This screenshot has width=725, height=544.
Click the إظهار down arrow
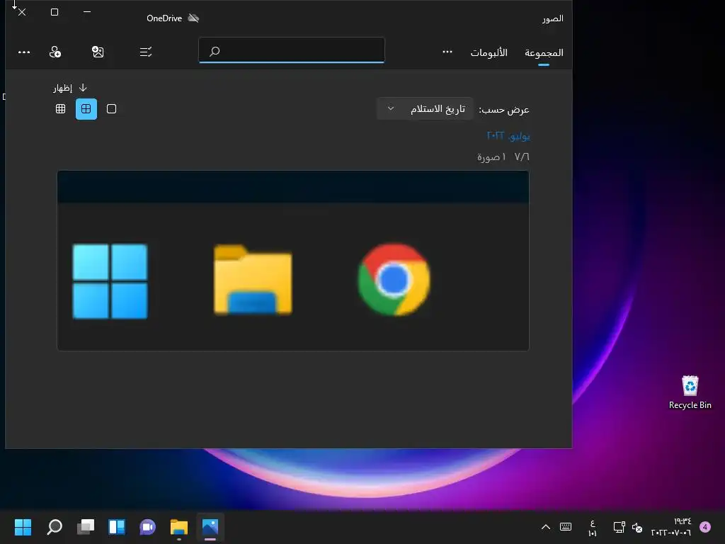[x=83, y=87]
